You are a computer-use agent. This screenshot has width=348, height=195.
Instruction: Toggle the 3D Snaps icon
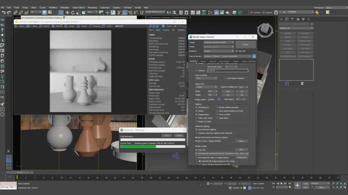point(119,13)
